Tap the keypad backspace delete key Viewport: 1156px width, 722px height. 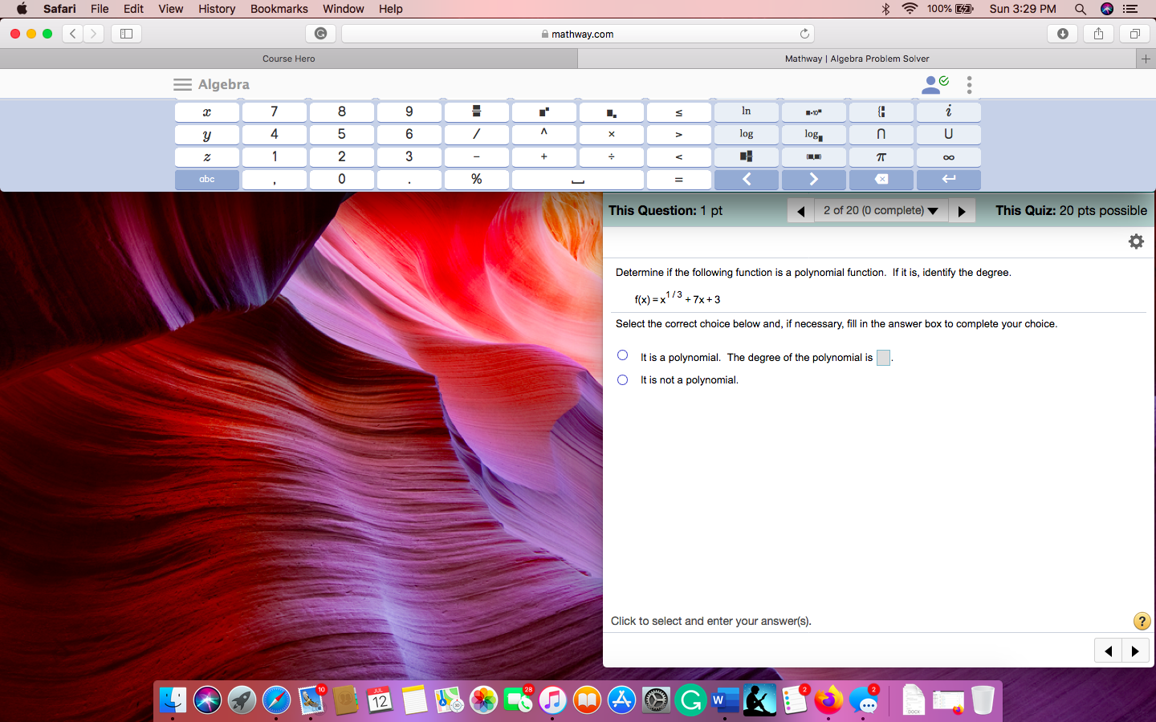coord(881,179)
